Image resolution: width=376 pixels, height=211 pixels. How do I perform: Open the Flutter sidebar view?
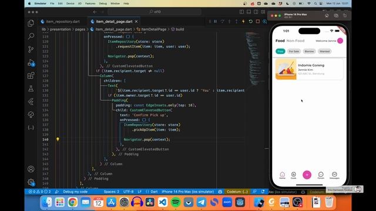coord(31,101)
